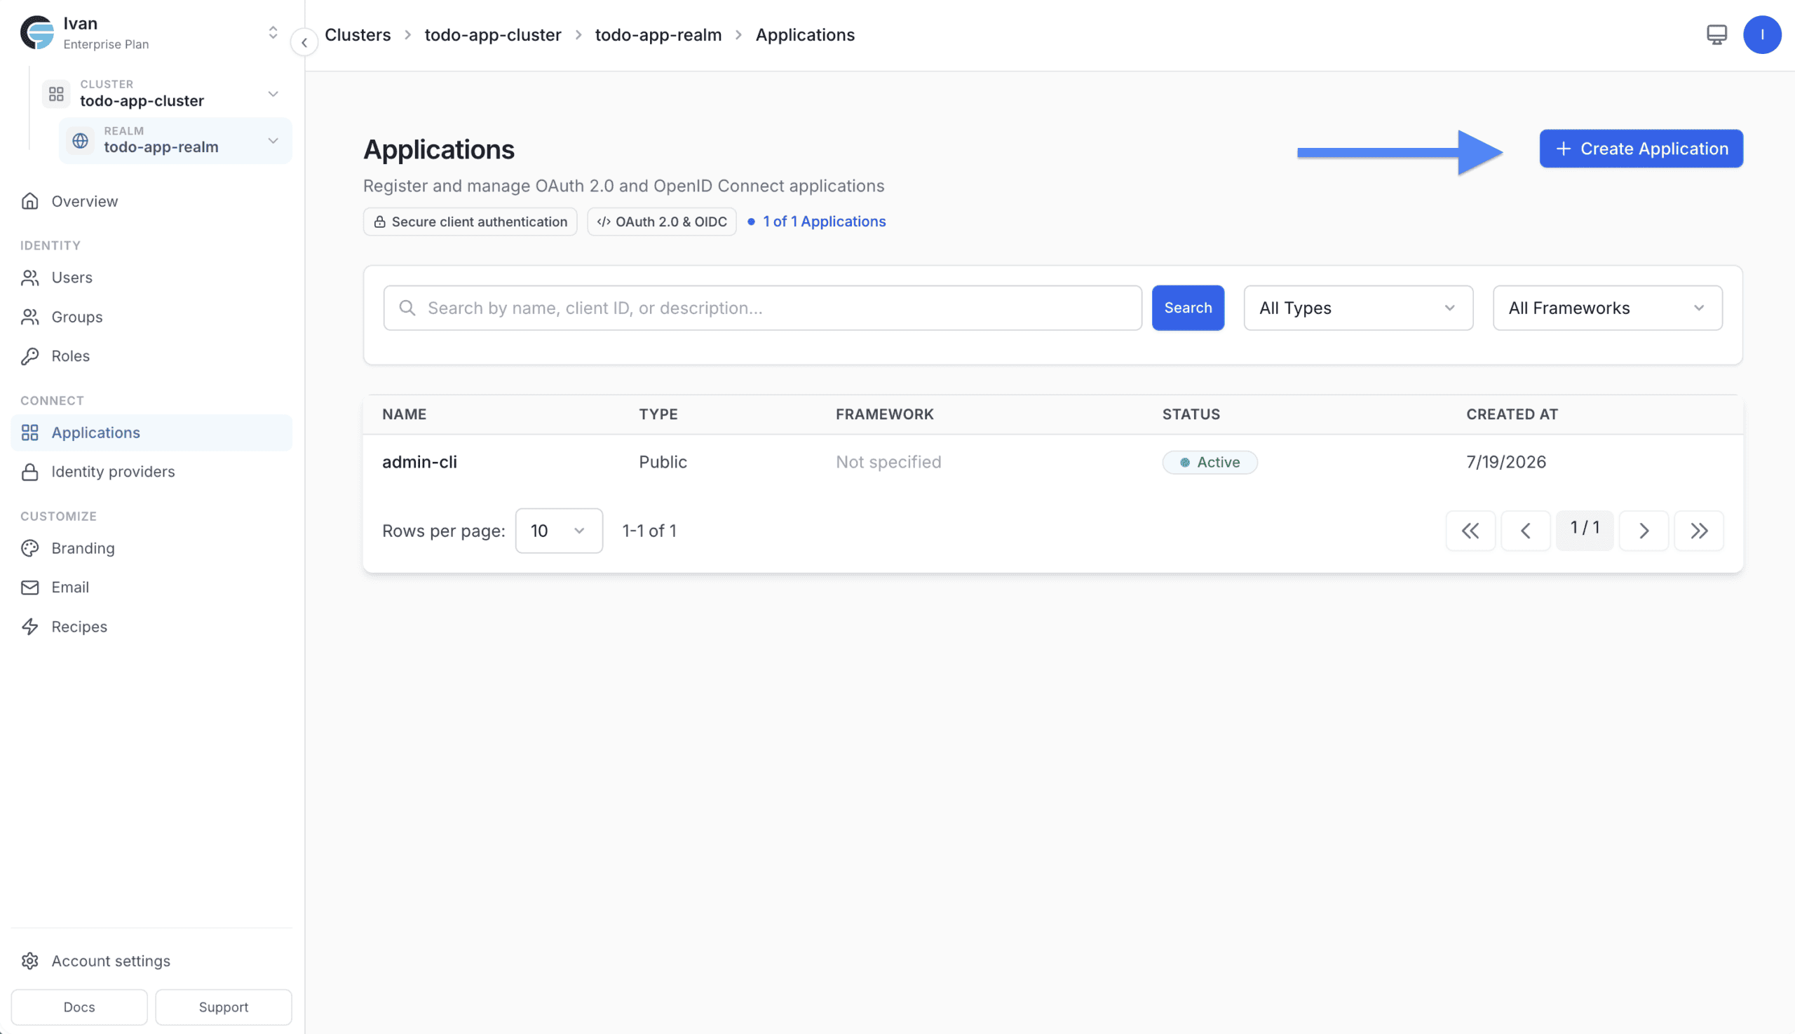Select Applications in the Connect section
Viewport: 1795px width, 1034px height.
tap(151, 433)
